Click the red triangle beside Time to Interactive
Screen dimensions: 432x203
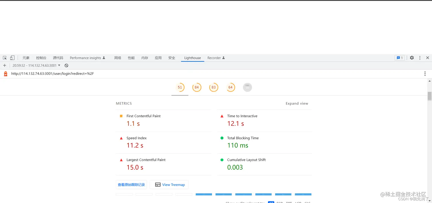pos(222,116)
